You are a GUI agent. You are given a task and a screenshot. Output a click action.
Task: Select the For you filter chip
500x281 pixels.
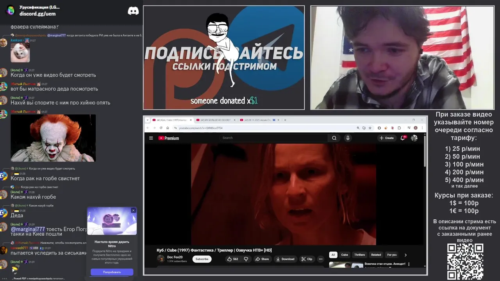tap(392, 255)
